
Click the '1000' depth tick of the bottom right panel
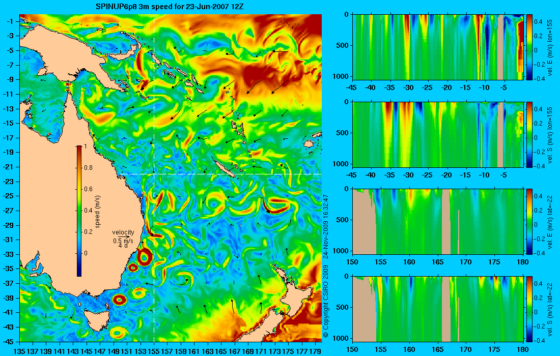(341, 338)
